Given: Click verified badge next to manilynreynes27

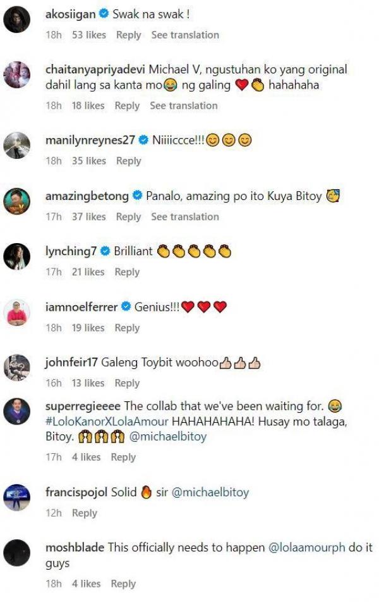Looking at the screenshot, I should (144, 140).
